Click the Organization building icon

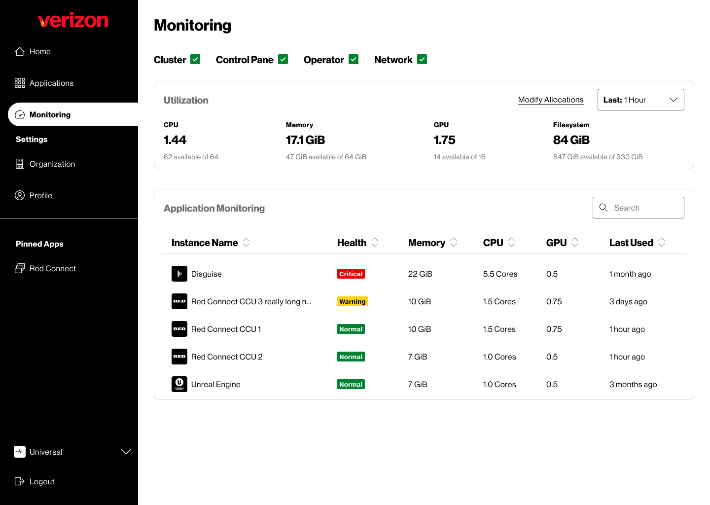(x=20, y=164)
